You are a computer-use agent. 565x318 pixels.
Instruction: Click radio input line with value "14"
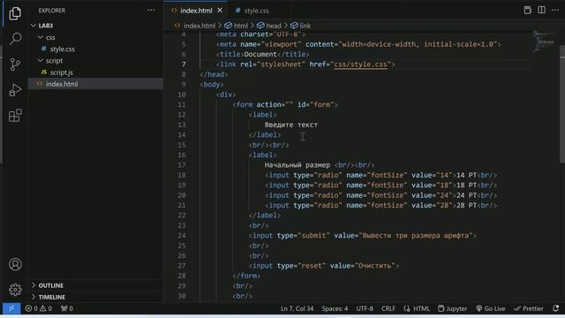(x=380, y=175)
